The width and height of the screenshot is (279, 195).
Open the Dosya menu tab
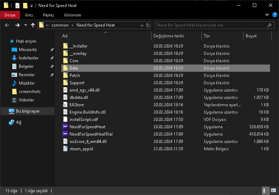10,15
